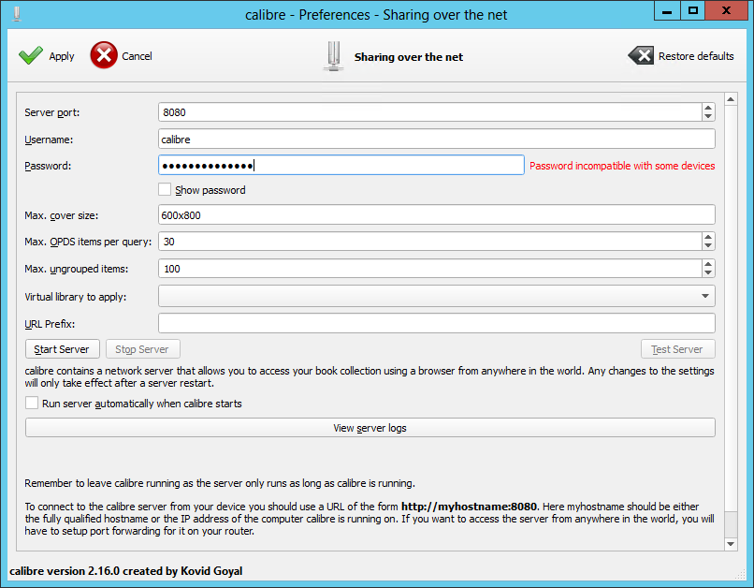Open the Virtual library to apply dropdown

click(x=436, y=297)
